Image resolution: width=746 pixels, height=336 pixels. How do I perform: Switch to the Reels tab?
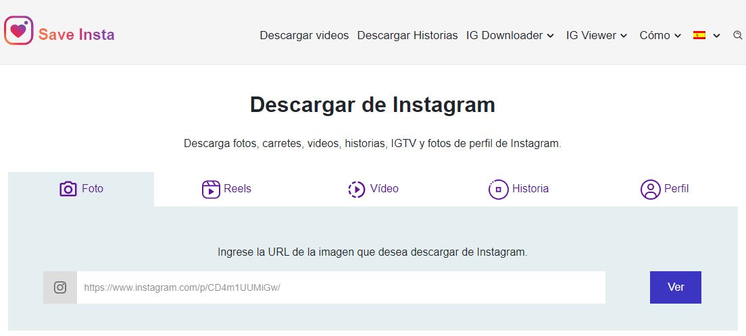(x=226, y=189)
